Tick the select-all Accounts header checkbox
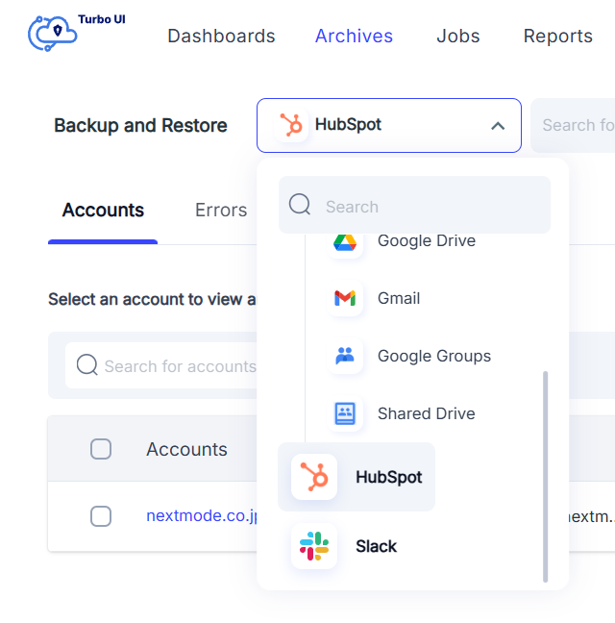Screen dimensions: 615x623 [101, 449]
